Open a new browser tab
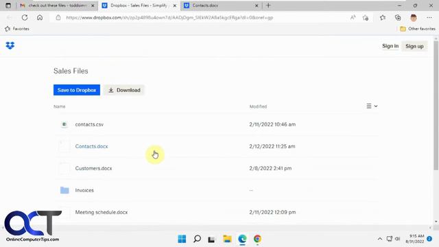 coord(268,5)
